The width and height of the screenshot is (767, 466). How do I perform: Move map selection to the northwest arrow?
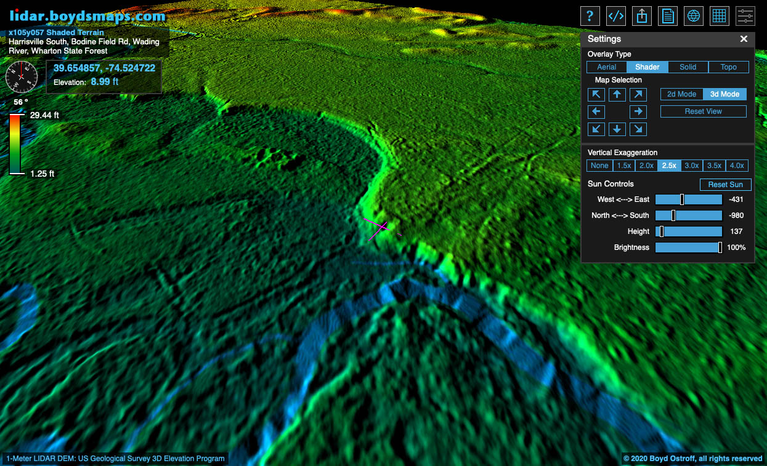[596, 94]
